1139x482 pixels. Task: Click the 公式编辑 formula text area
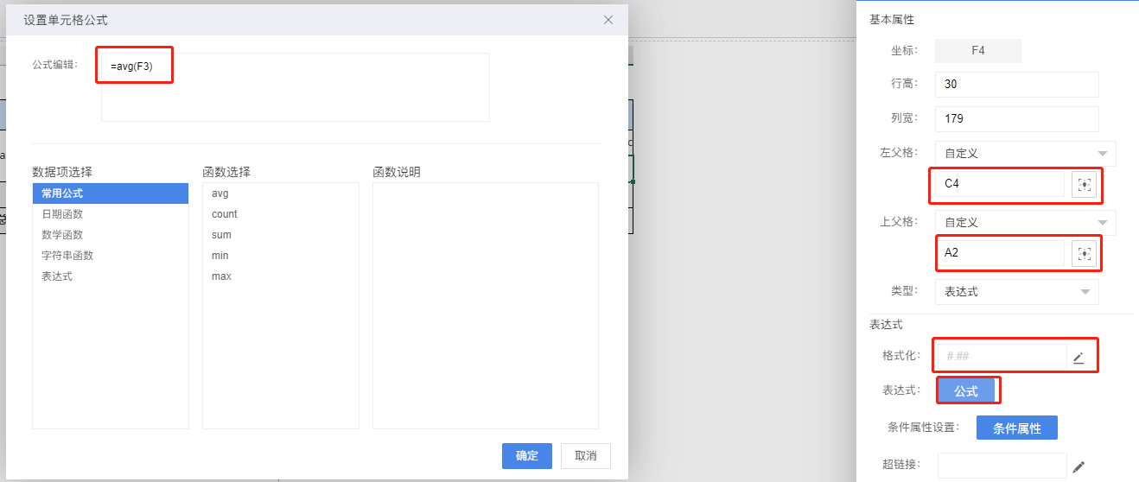(296, 87)
